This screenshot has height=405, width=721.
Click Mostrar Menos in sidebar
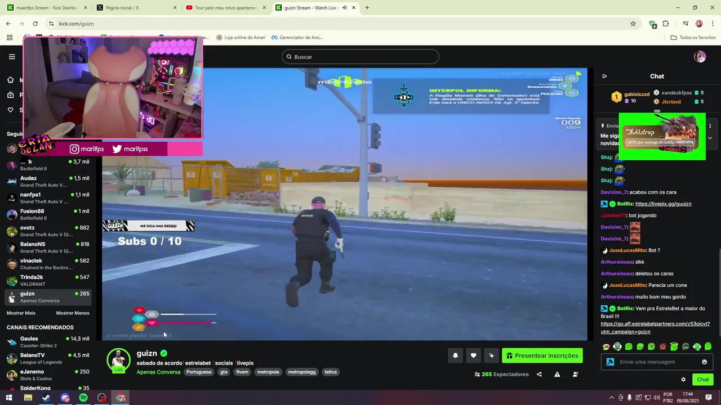73,313
